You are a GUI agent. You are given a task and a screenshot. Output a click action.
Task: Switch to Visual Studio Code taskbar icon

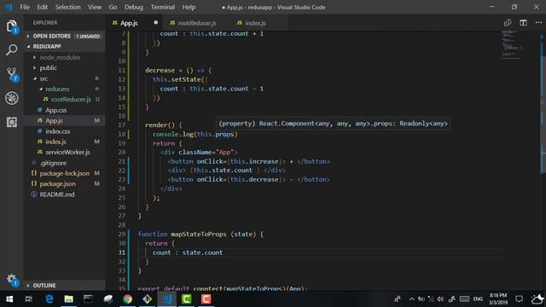click(167, 299)
